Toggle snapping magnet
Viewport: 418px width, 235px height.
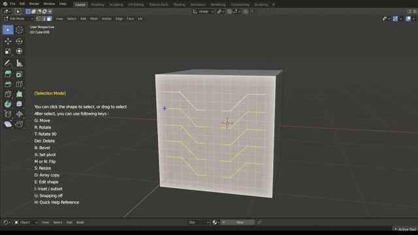229,12
